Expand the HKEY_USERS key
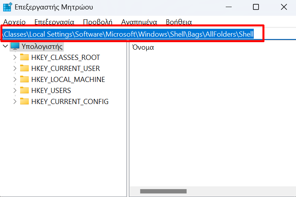This screenshot has width=296, height=197. point(15,91)
